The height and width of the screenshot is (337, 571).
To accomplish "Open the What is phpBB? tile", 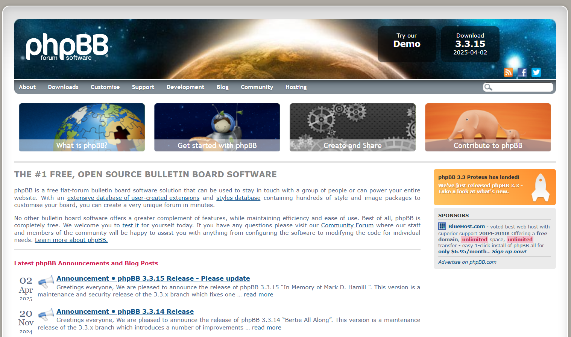I will pos(82,127).
